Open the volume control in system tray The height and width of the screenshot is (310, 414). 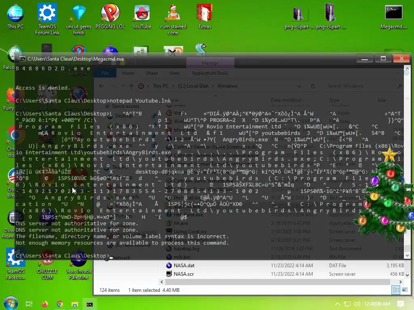pos(357,304)
